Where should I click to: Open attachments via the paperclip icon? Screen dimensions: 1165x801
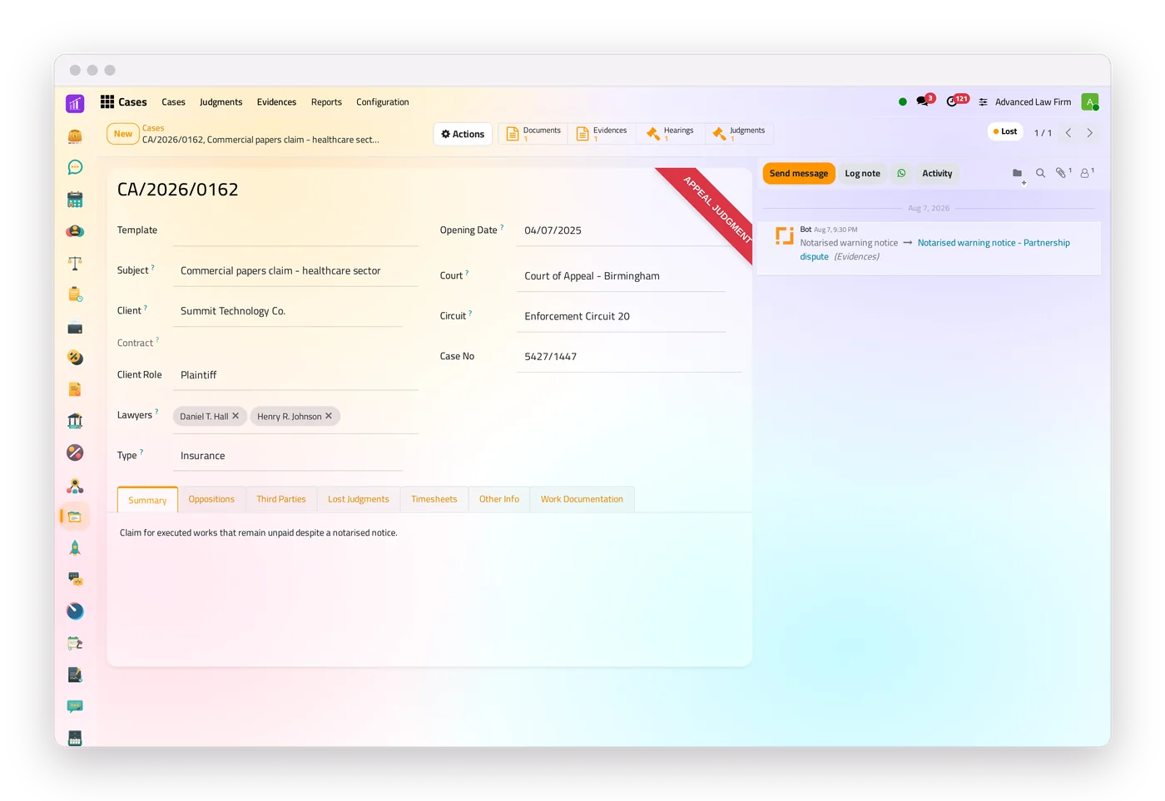1063,173
